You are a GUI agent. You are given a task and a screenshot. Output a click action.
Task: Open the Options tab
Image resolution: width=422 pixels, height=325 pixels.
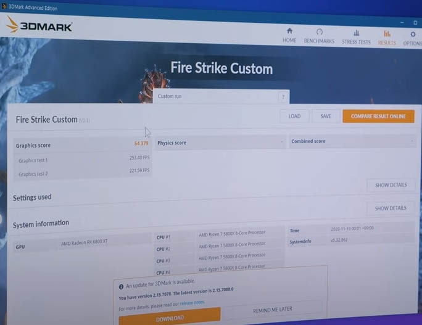(413, 39)
